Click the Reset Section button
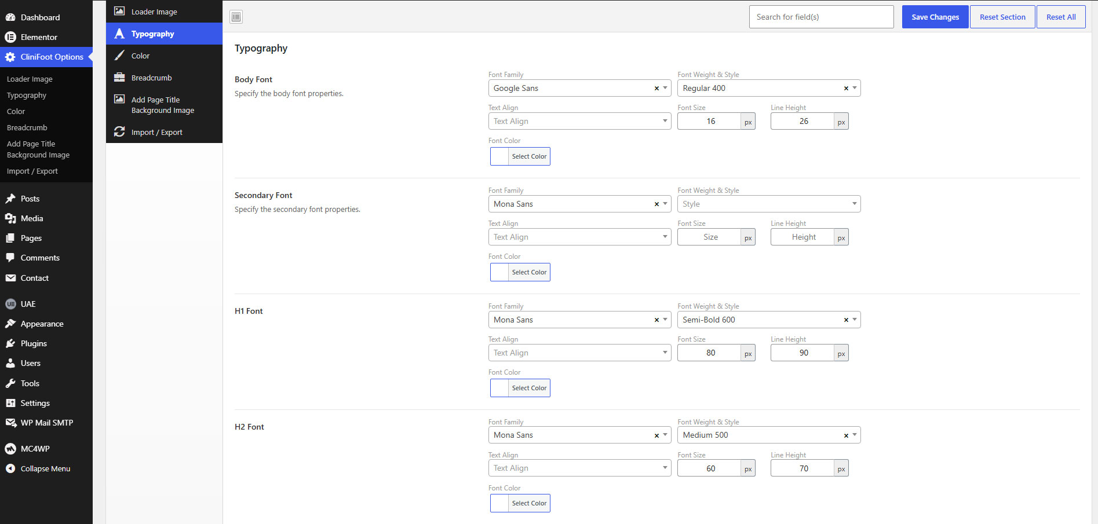Screen dimensions: 1098x524 [x=1002, y=17]
